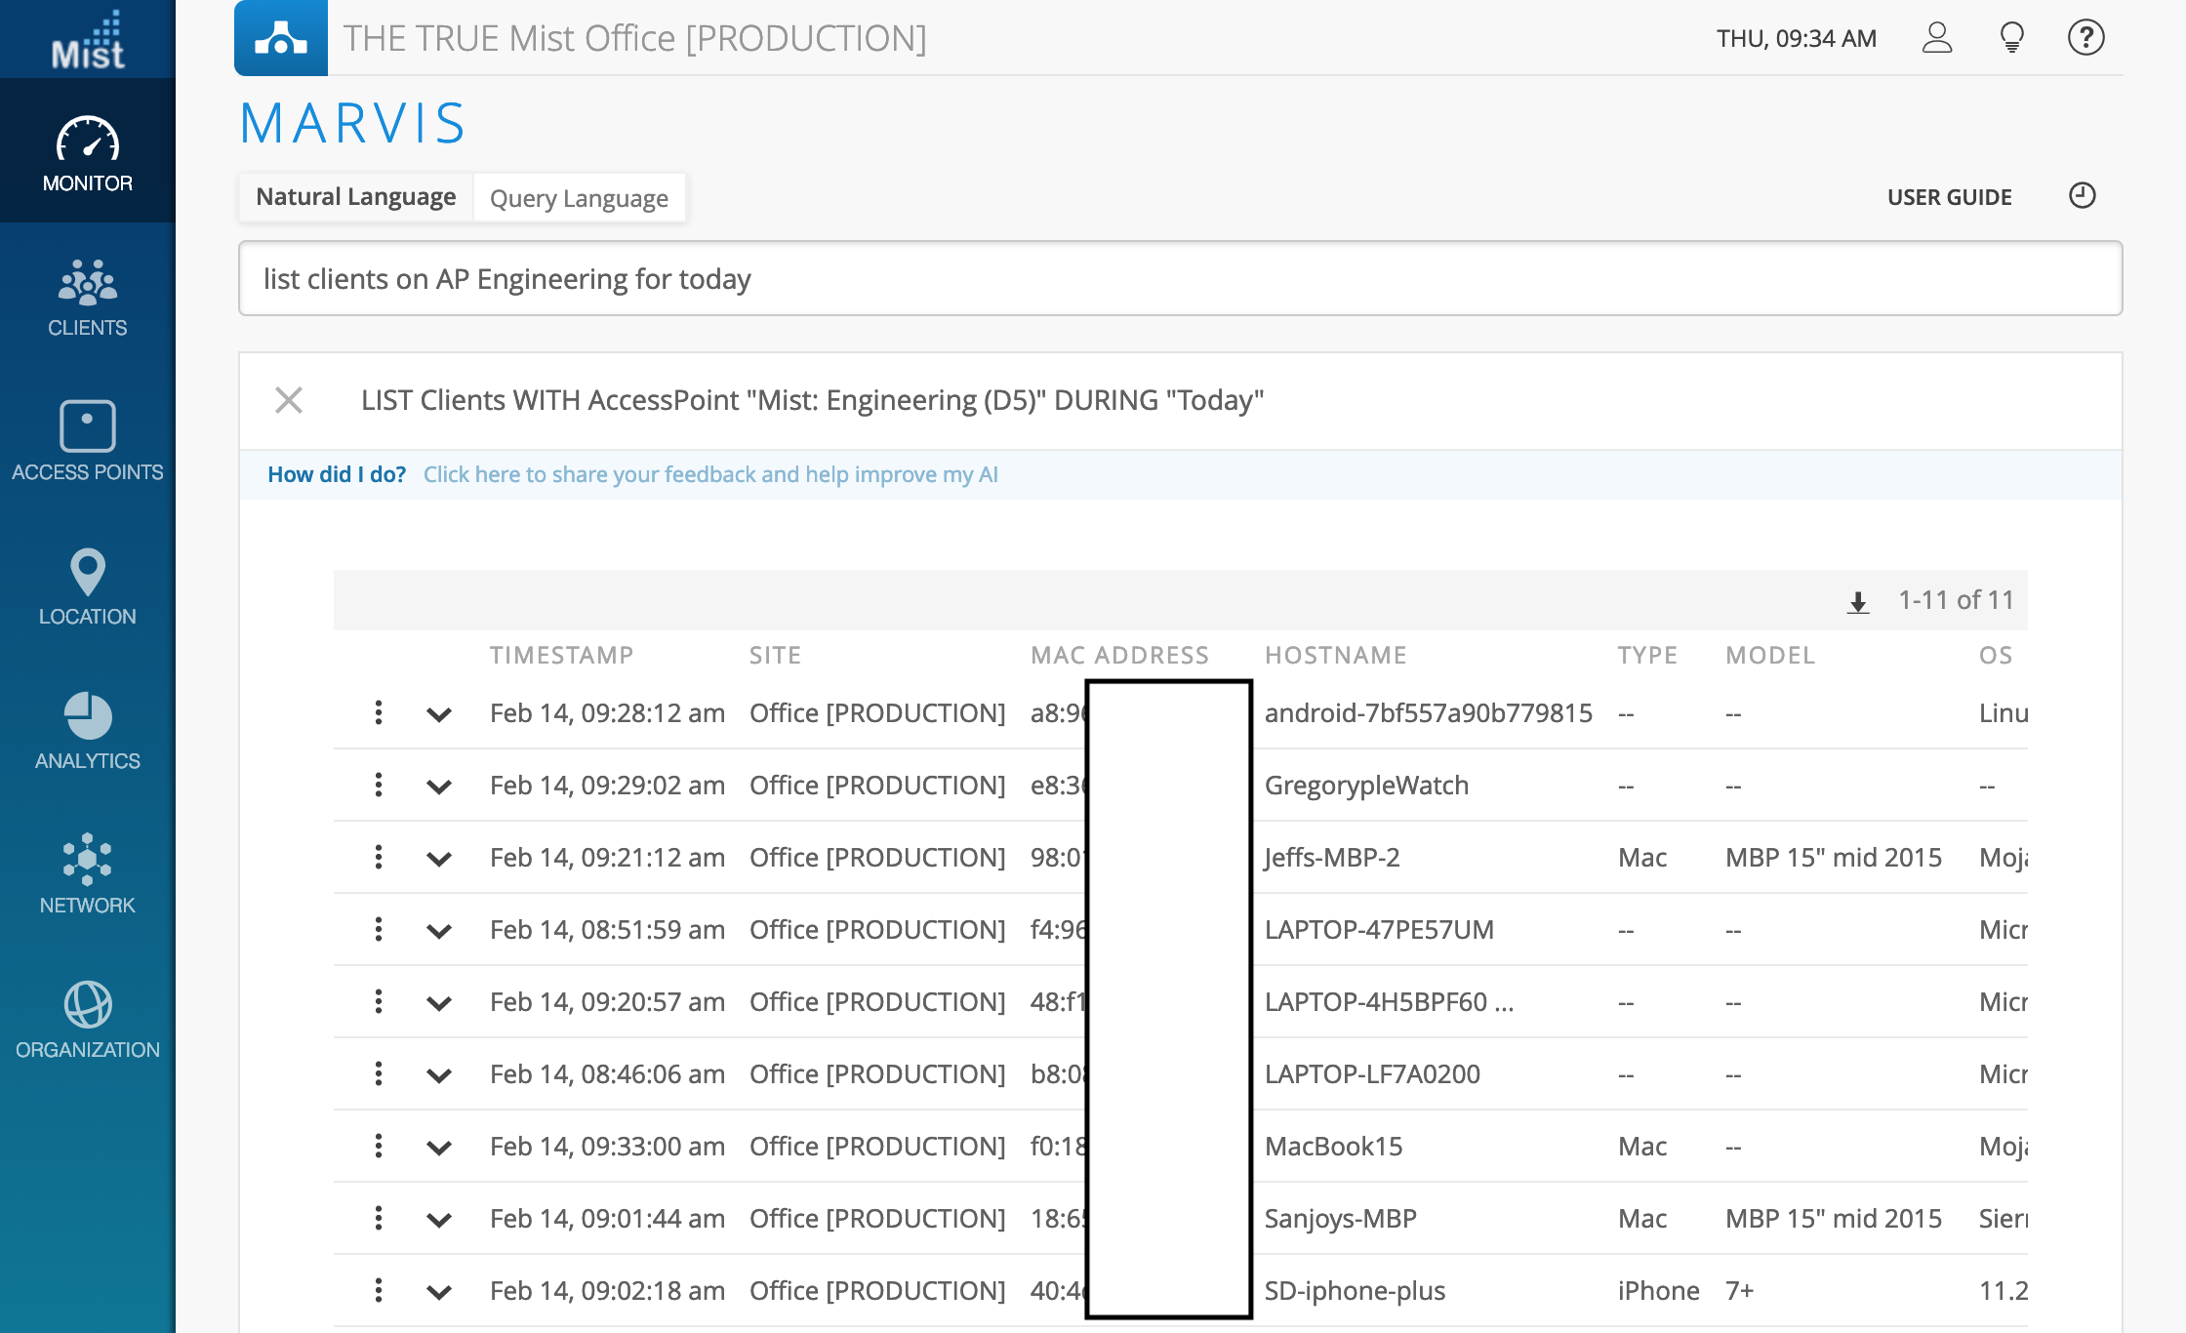
Task: Expand the SD-iphone-plus row chevron
Action: (439, 1292)
